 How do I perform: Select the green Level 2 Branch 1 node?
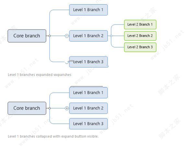[140, 25]
